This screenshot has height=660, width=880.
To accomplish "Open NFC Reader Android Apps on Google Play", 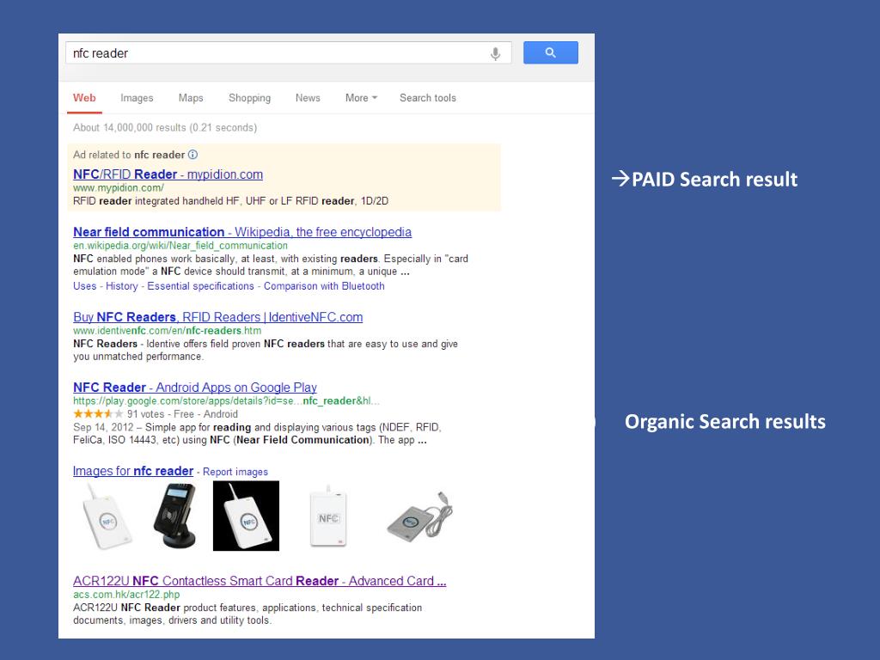I will pos(195,388).
